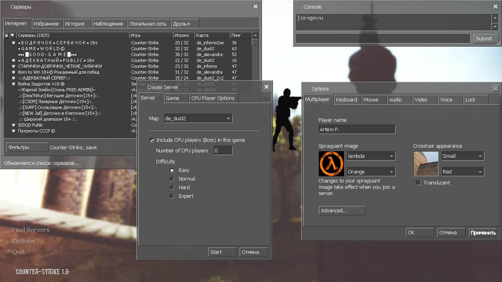This screenshot has height=282, width=502.
Task: Click the Console scrollbar down arrow
Action: [495, 26]
